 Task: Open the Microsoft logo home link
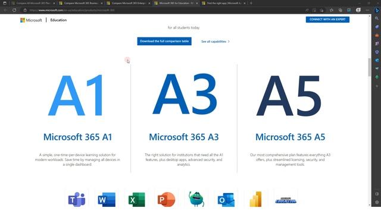31,20
